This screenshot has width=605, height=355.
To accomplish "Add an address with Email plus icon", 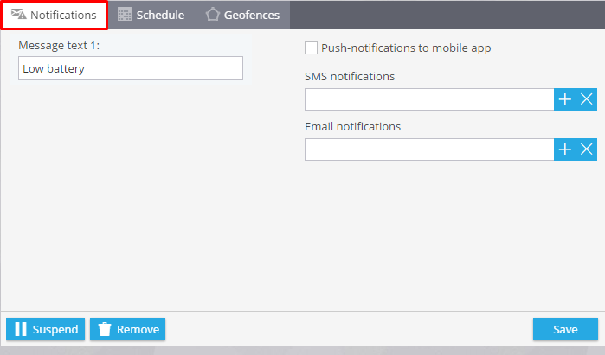I will click(565, 149).
